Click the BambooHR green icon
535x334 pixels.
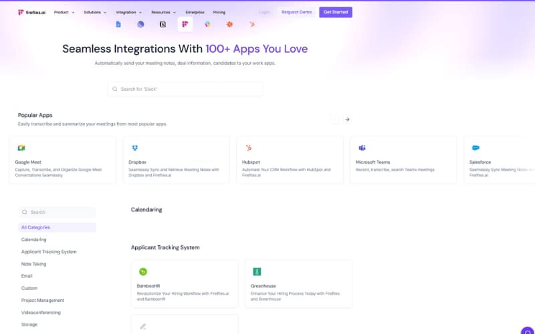[143, 272]
